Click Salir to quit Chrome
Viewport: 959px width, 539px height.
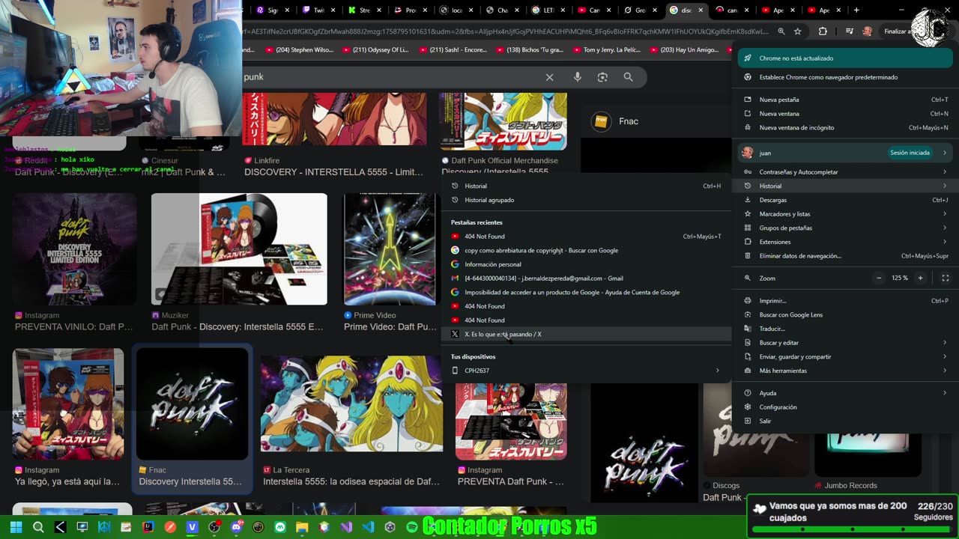(845, 421)
